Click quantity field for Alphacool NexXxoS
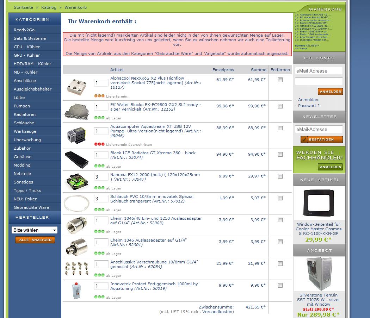 click(x=101, y=82)
